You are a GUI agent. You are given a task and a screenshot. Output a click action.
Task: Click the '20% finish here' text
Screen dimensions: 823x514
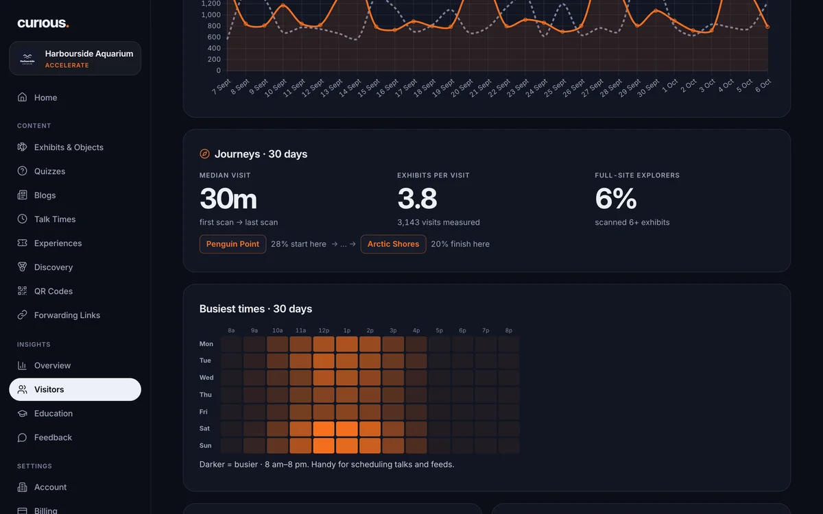(460, 244)
